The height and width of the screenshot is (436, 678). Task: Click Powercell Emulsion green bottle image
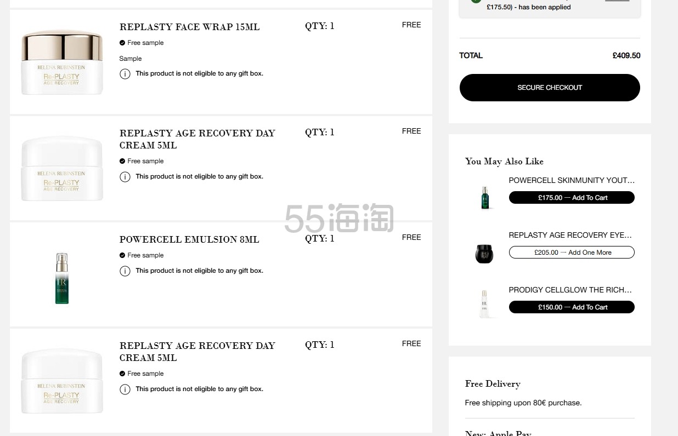point(62,278)
